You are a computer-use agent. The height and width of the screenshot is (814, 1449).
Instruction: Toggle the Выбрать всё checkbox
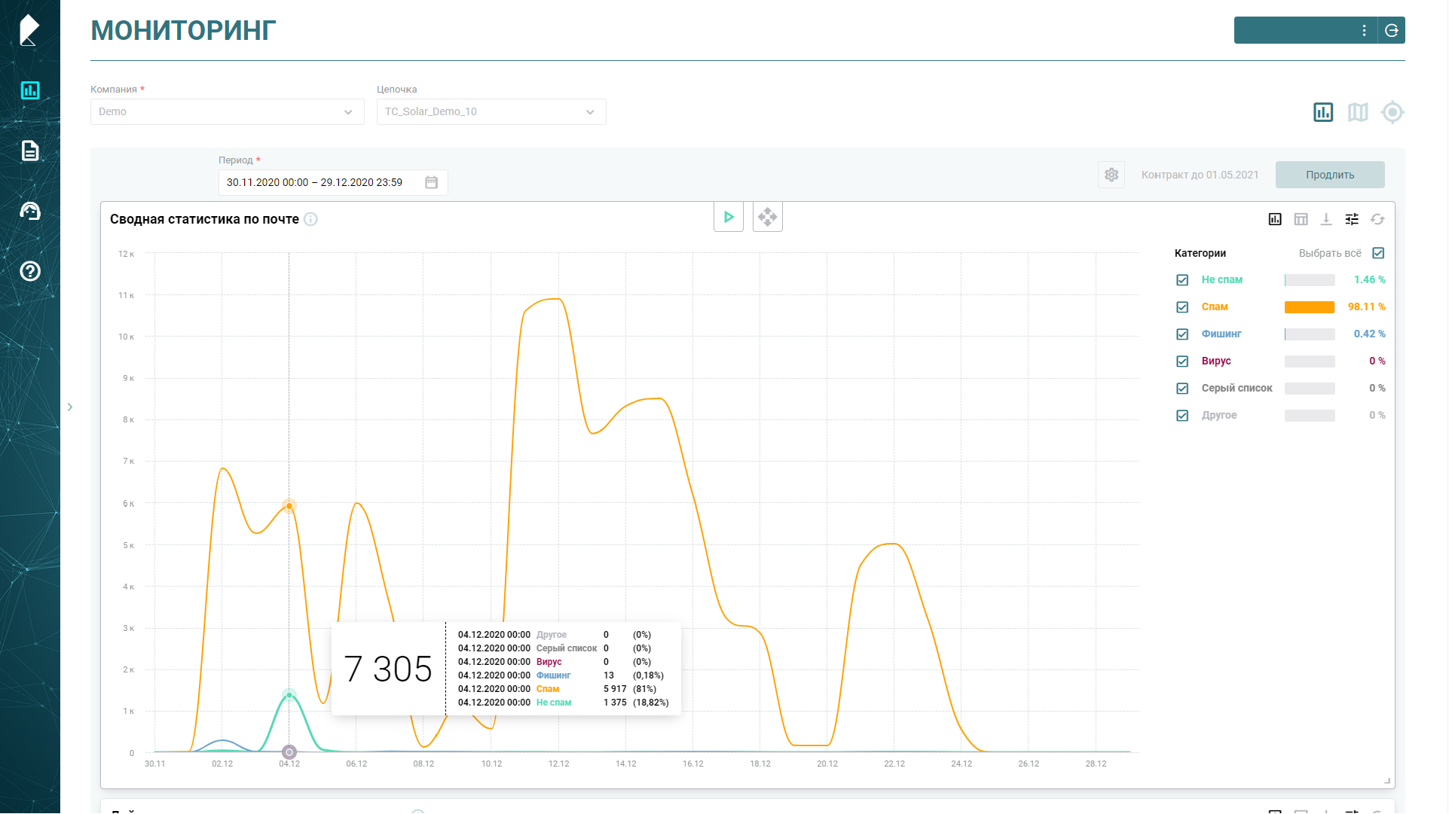1378,253
